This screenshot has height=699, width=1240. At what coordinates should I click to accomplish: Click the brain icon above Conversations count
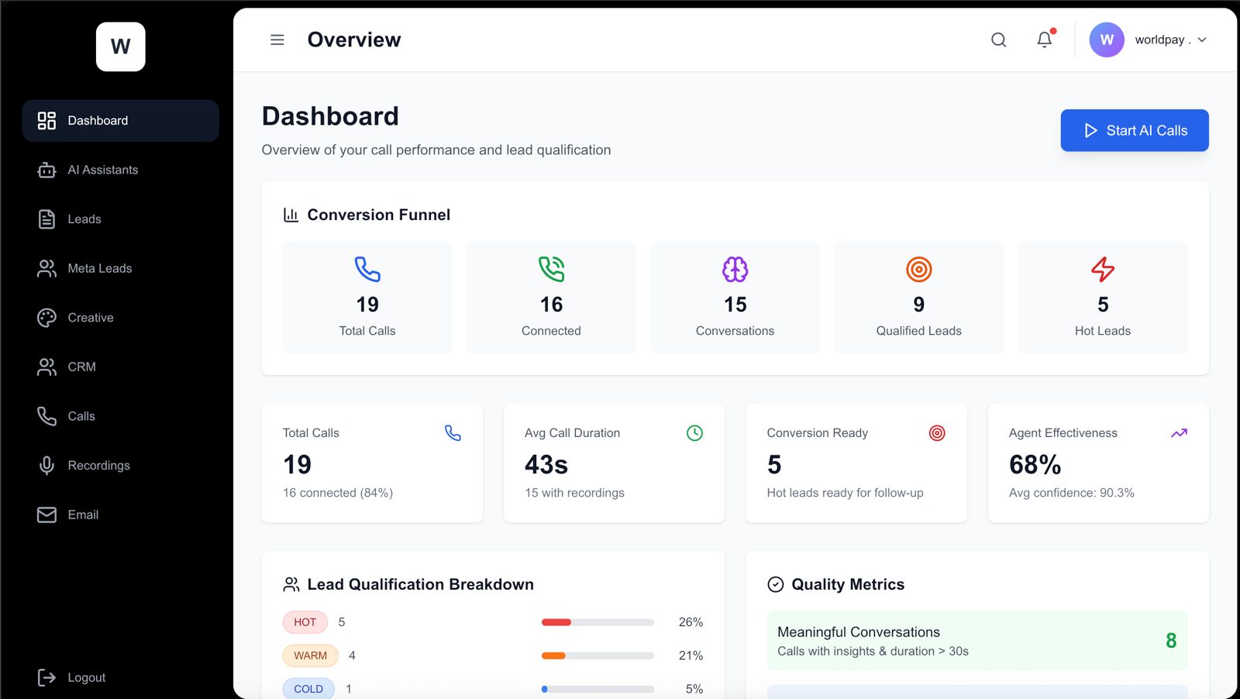(734, 270)
